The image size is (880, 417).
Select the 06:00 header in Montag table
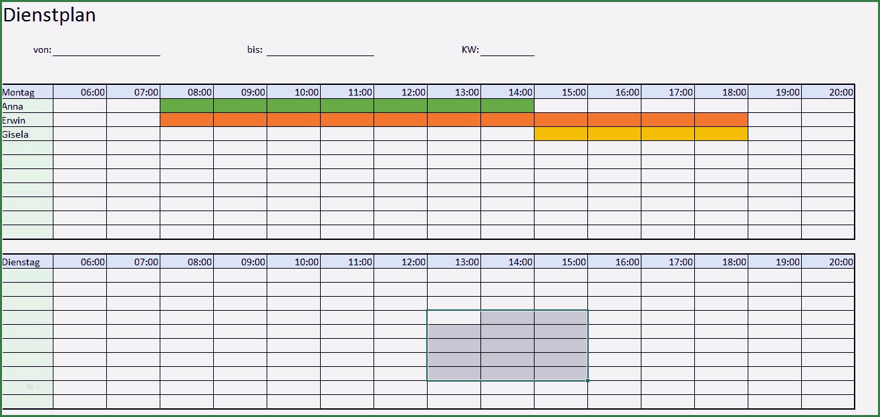pos(80,92)
